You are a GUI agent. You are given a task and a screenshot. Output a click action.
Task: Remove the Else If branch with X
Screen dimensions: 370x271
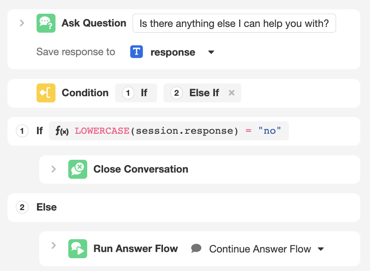231,93
